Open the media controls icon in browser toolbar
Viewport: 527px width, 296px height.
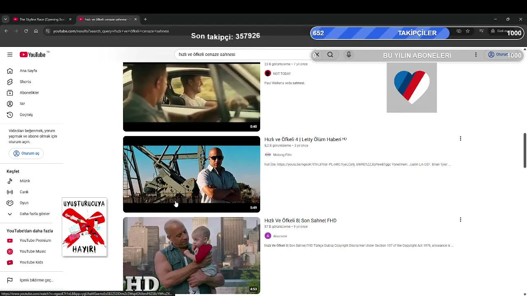(x=481, y=31)
